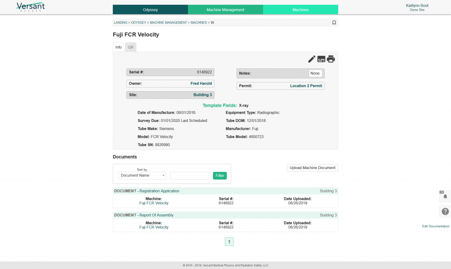The height and width of the screenshot is (269, 451).
Task: Click Date of Manufacture 08/01/2016 text
Action: pos(166,113)
